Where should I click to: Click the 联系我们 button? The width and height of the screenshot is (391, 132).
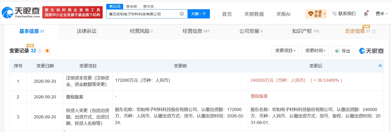point(344,14)
